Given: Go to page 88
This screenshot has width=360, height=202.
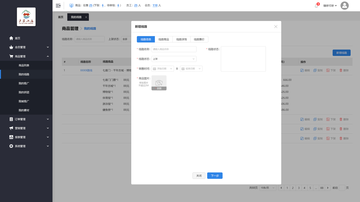Looking at the screenshot, I should [x=322, y=188].
